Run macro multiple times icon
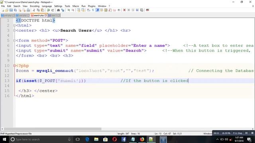 coord(137,10)
